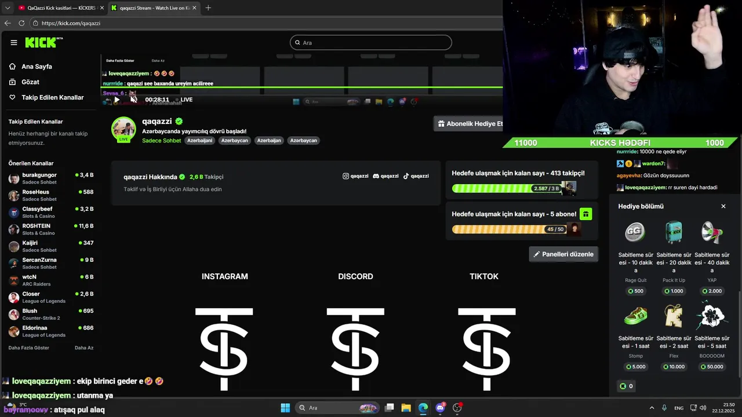This screenshot has width=742, height=417.
Task: Select the Pack It Up suitcase gift
Action: [x=674, y=232]
